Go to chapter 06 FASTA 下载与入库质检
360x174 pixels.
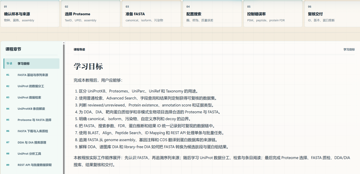click(31, 131)
